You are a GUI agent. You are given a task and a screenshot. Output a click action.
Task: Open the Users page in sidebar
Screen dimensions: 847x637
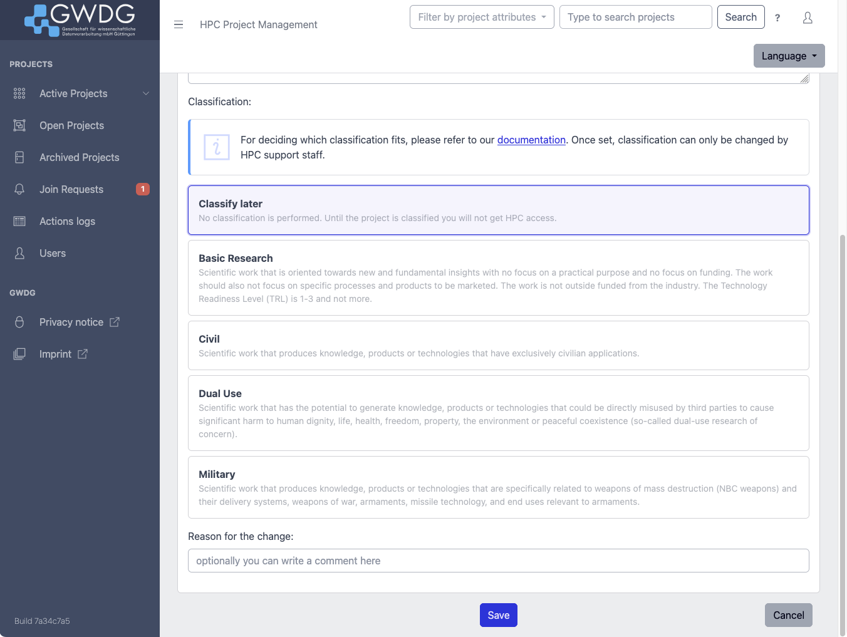point(53,253)
